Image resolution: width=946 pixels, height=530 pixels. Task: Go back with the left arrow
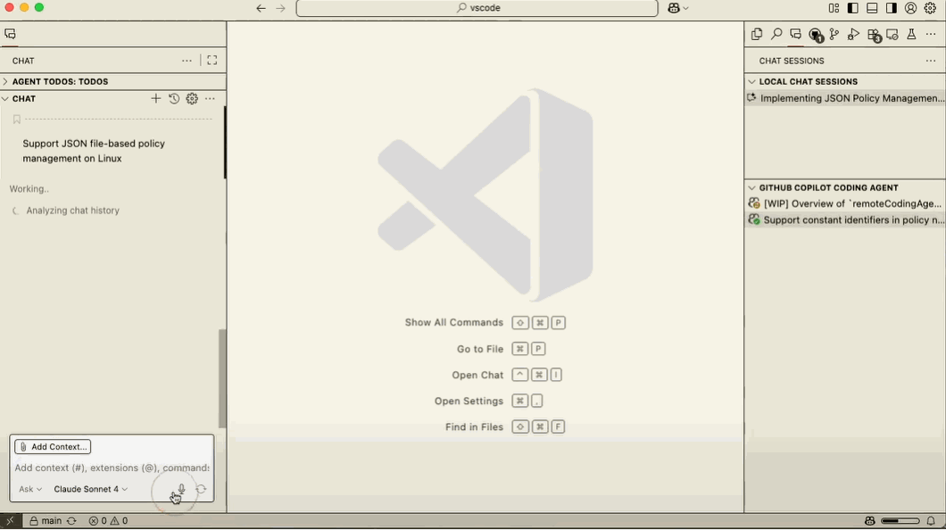point(261,8)
